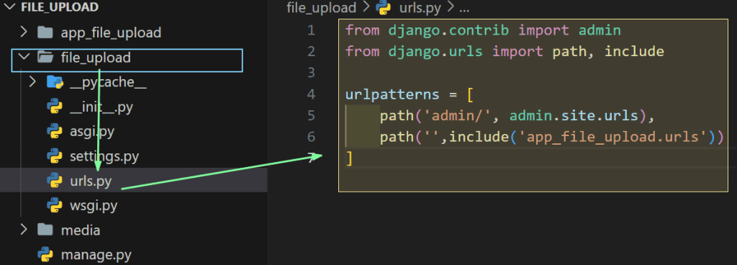This screenshot has width=737, height=265.
Task: Select urls.py in the explorer tree
Action: click(133, 181)
